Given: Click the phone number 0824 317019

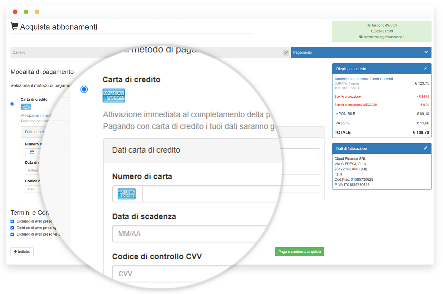Looking at the screenshot, I should click(x=384, y=31).
